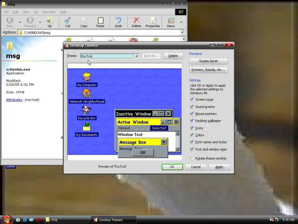Click the Desktop Themes title bar icon
This screenshot has width=298, height=224.
pos(67,45)
